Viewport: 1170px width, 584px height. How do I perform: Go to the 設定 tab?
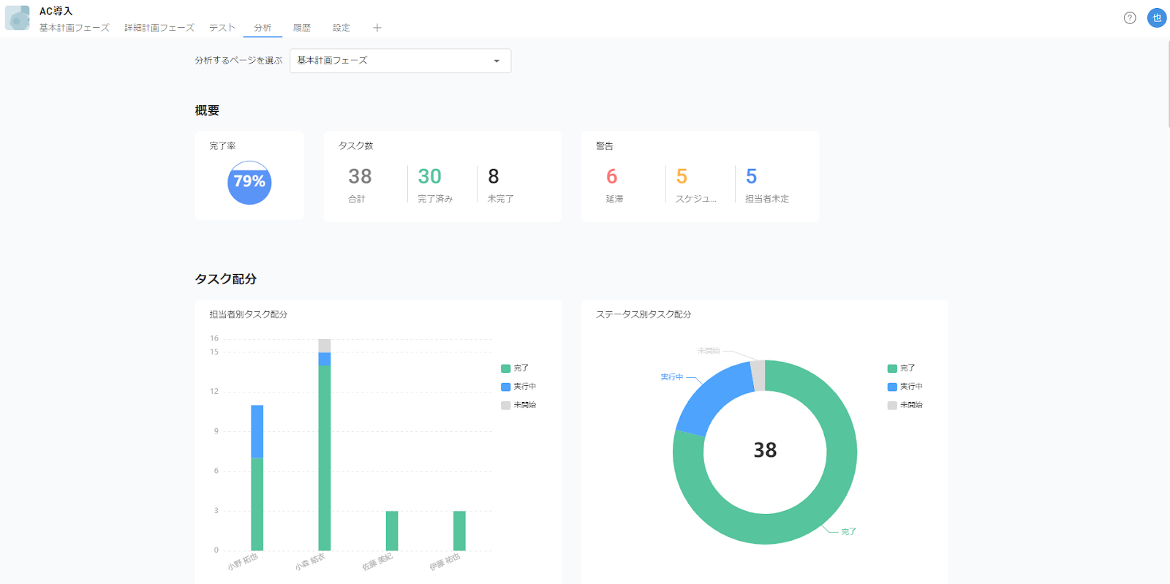point(341,28)
